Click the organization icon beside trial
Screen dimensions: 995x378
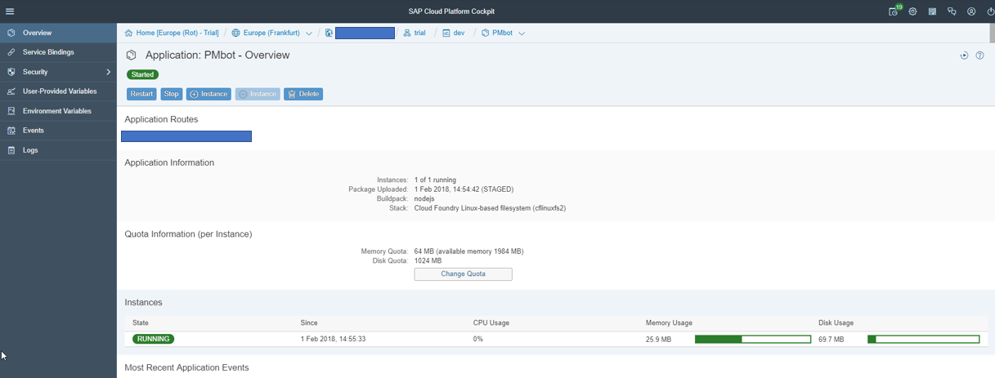coord(407,33)
